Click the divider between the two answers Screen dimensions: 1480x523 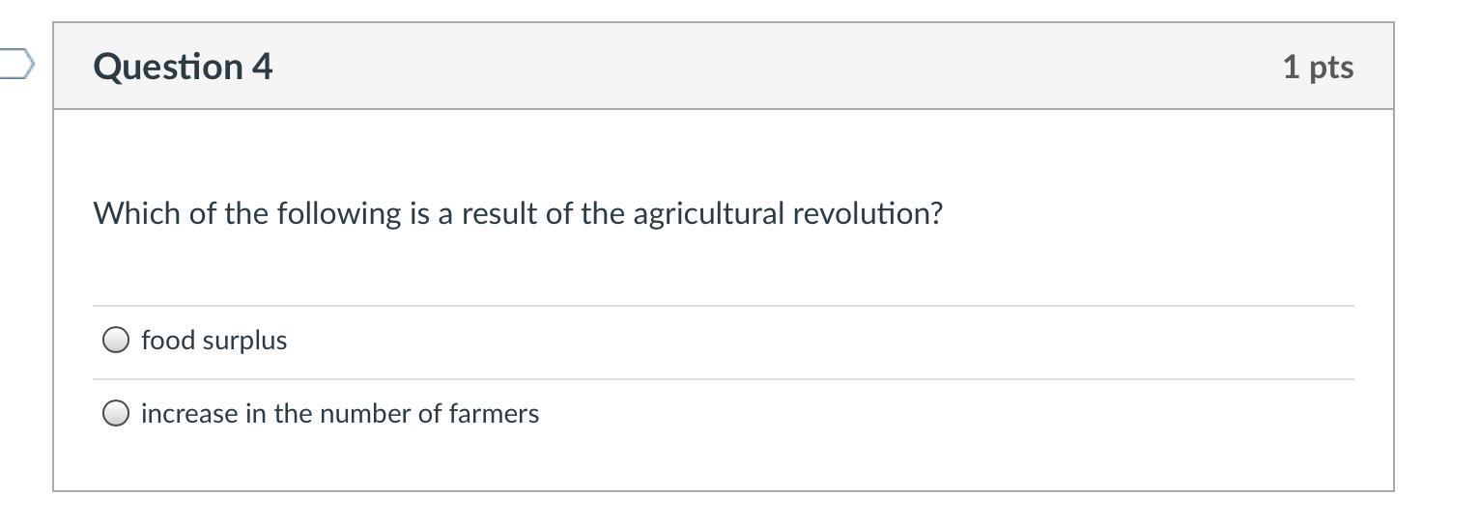click(723, 379)
